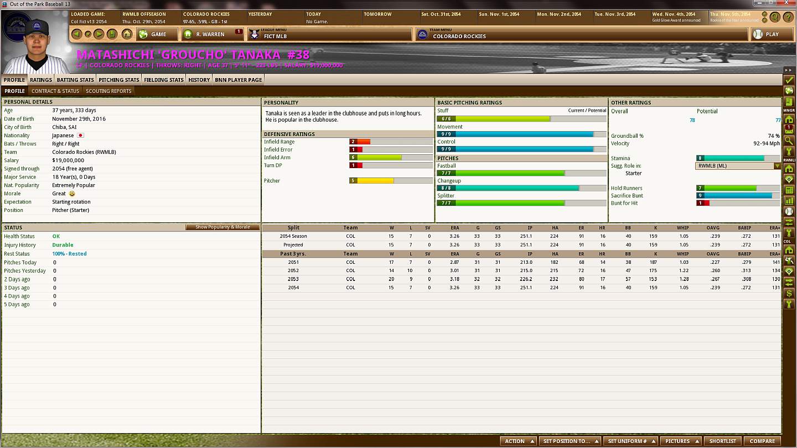
Task: Click the Colorado Rockies (RWMLB) team text
Action: (x=84, y=152)
